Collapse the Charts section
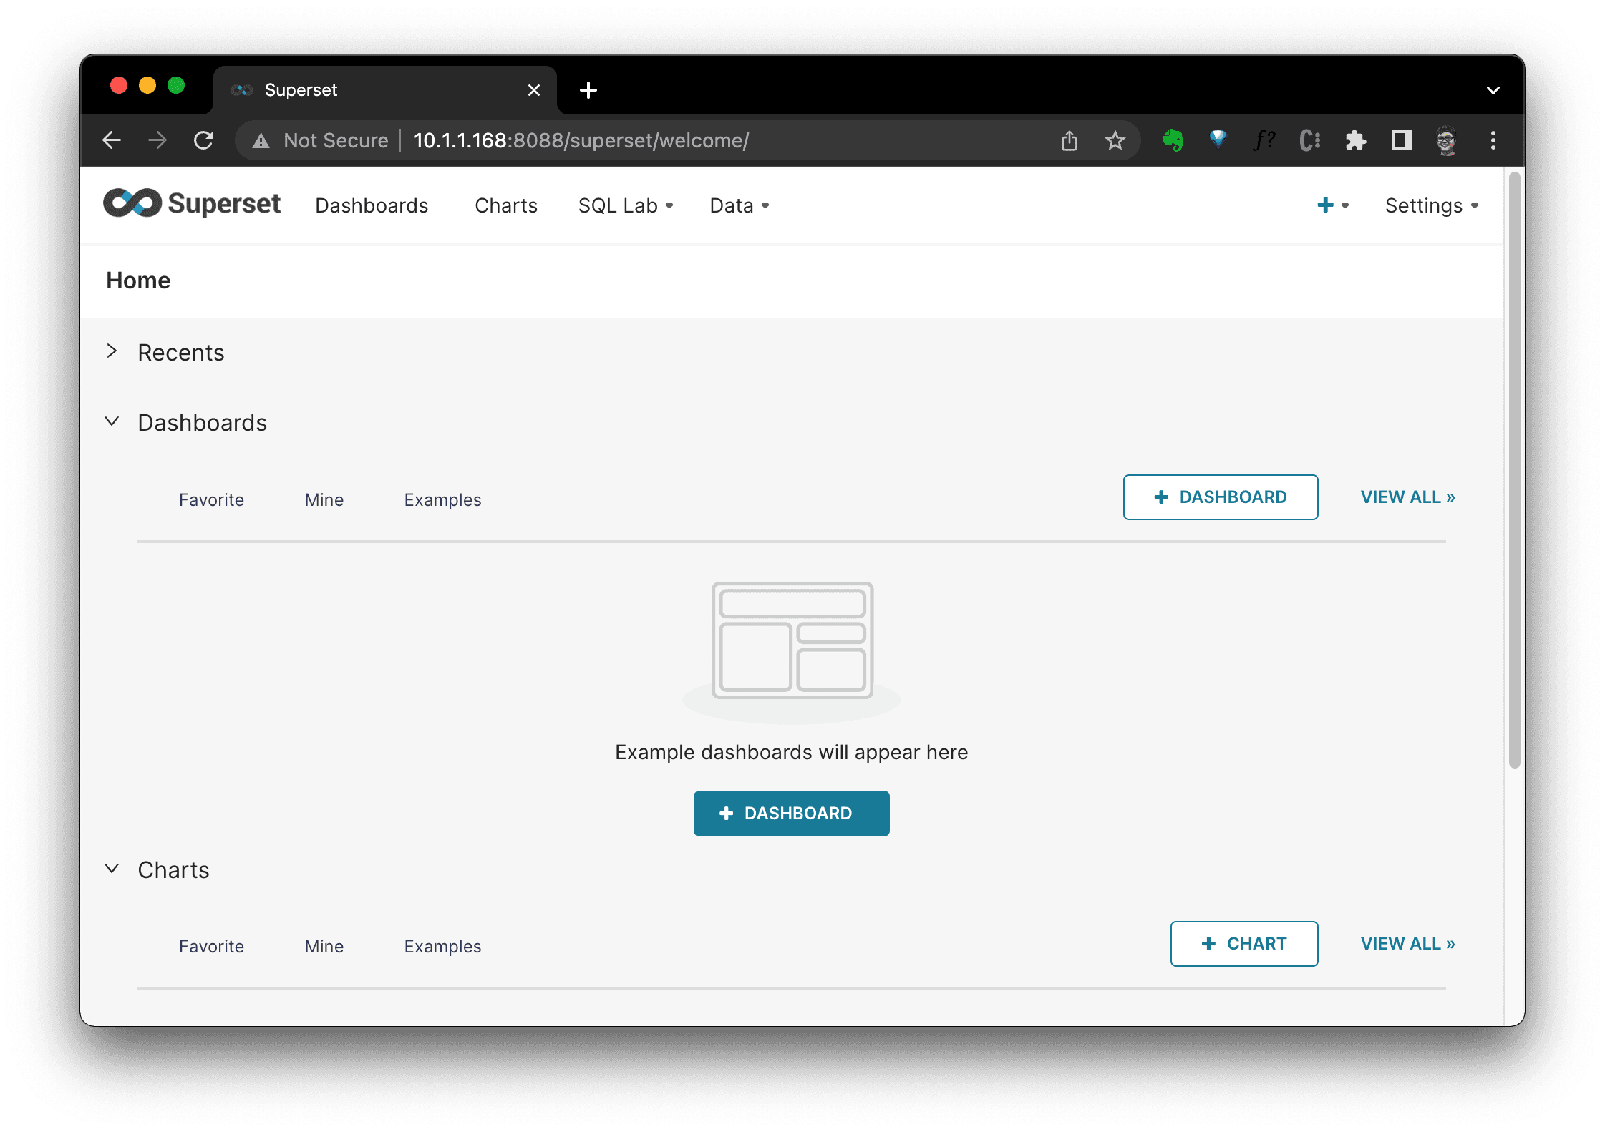The height and width of the screenshot is (1132, 1605). [x=112, y=869]
